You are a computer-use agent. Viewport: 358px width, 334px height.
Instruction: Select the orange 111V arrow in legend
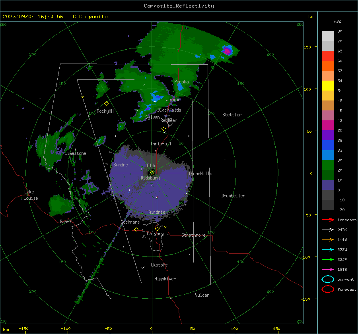click(x=328, y=239)
